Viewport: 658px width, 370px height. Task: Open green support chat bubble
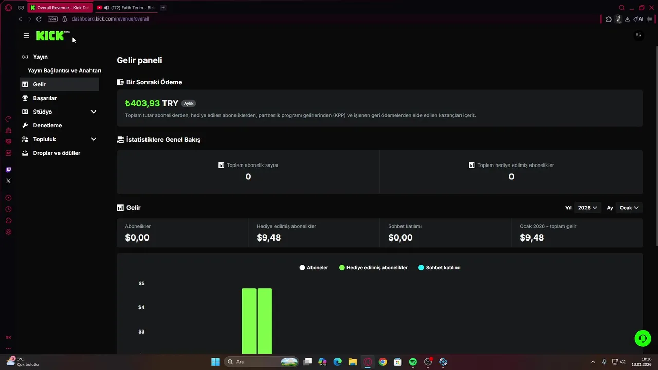pos(643,338)
